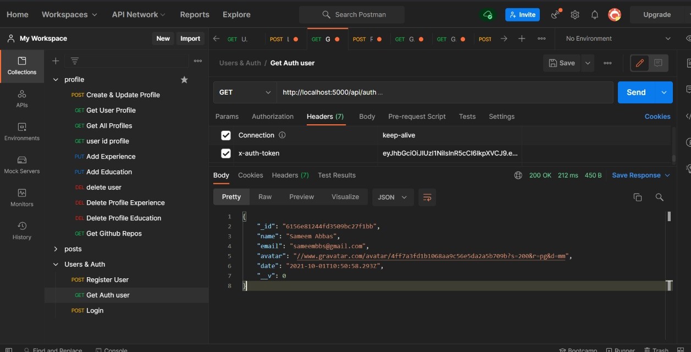Click the capture requests satellite icon
This screenshot has height=352, width=691.
click(556, 14)
